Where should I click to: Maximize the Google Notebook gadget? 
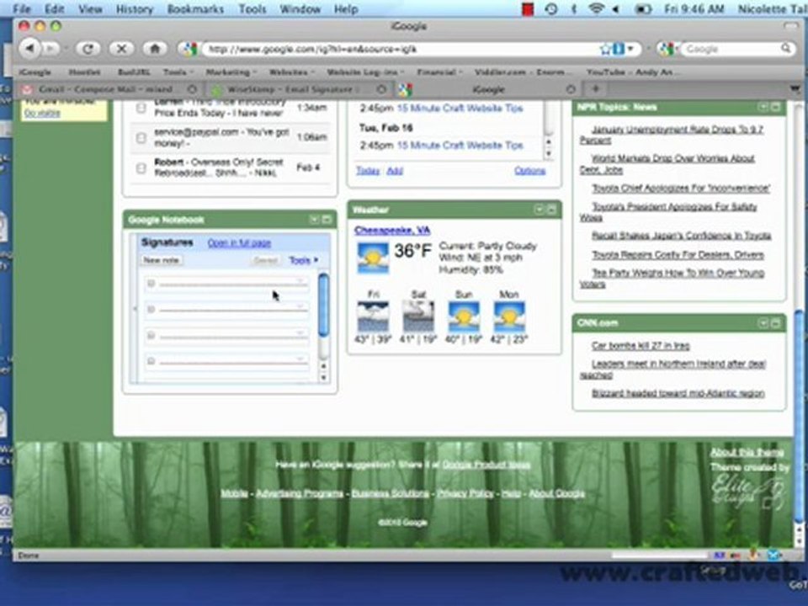click(x=327, y=220)
